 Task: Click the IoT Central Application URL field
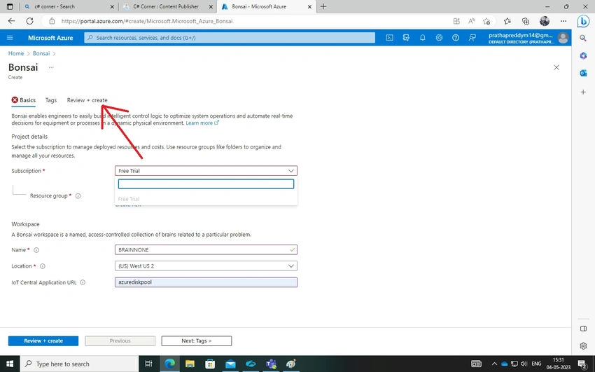pos(206,282)
